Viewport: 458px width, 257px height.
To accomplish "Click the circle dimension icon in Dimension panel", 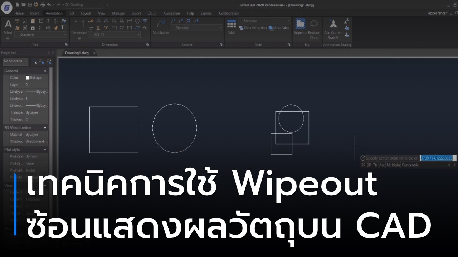I will 137,21.
